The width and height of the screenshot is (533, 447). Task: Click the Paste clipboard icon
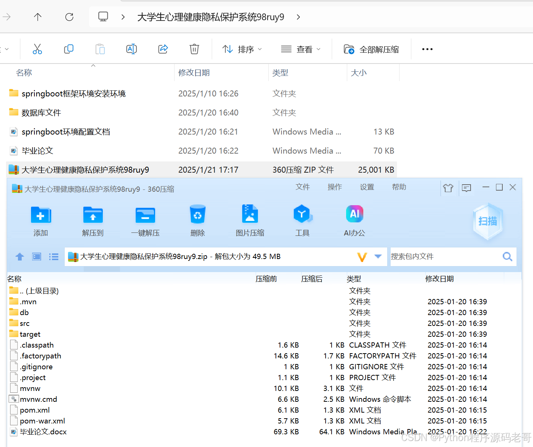(x=100, y=49)
